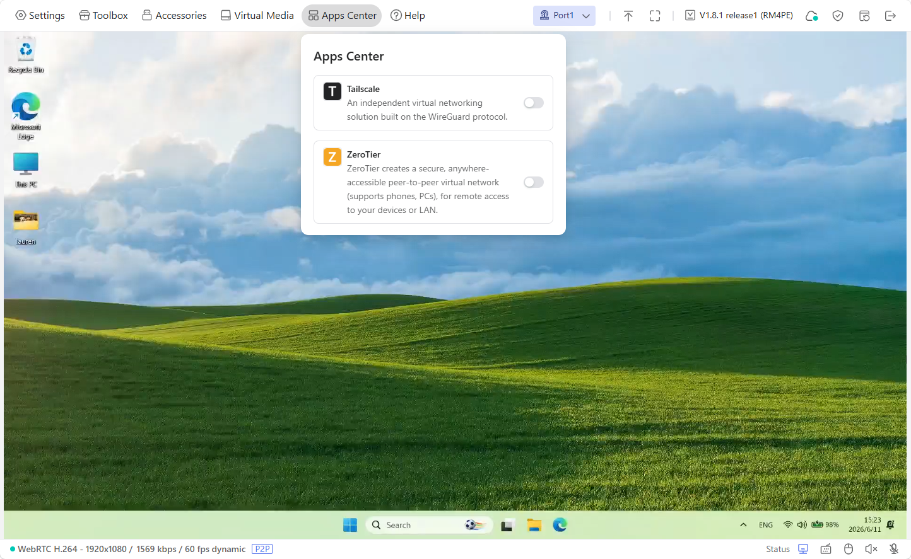Open the Accessories menu

pyautogui.click(x=175, y=15)
